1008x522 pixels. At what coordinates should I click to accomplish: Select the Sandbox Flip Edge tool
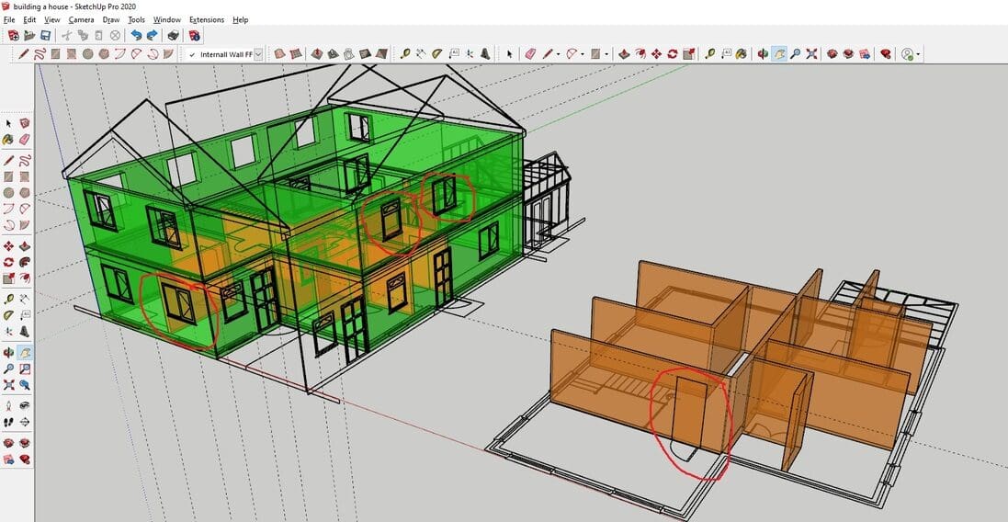pos(381,54)
